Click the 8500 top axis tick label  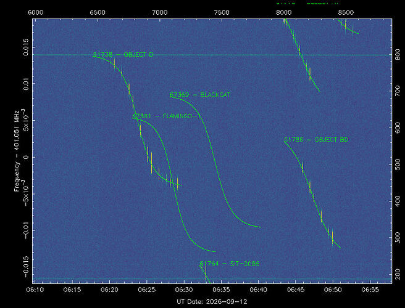[346, 13]
